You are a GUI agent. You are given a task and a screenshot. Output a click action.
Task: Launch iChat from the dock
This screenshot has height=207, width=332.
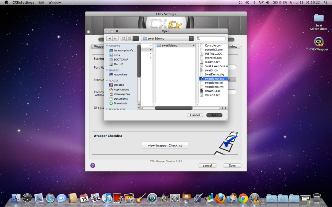click(61, 198)
